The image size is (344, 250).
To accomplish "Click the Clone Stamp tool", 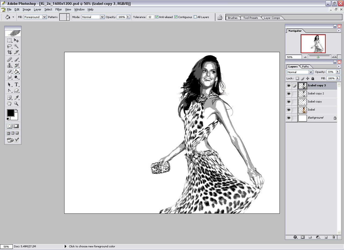I will pos(9,65).
